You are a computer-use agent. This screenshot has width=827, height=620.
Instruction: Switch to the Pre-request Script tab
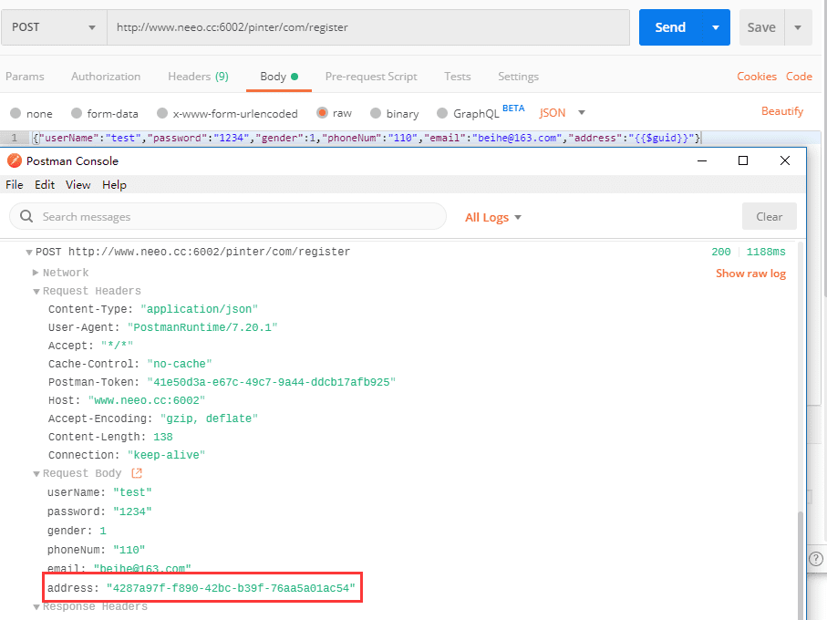coord(371,77)
